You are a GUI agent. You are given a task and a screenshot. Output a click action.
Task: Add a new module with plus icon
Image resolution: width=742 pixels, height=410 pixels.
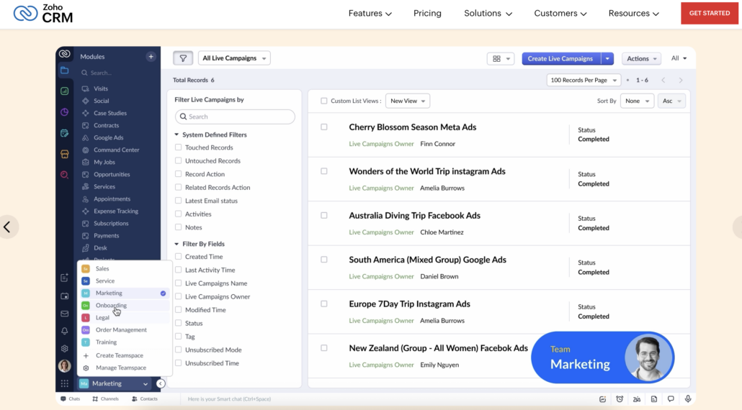pyautogui.click(x=151, y=57)
